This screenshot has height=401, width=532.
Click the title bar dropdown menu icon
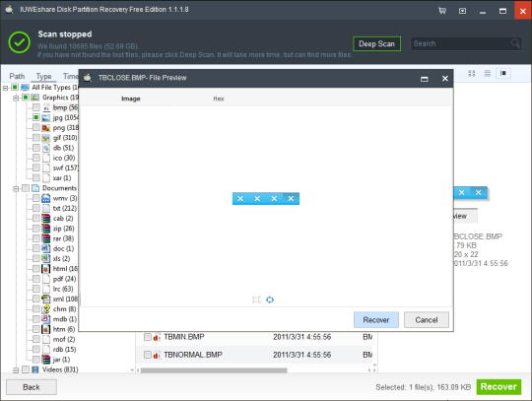pyautogui.click(x=462, y=11)
